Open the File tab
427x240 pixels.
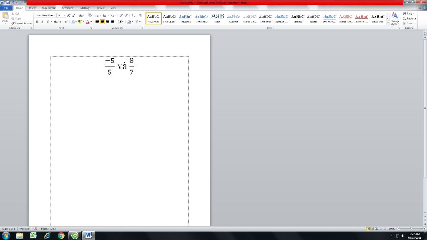pos(6,8)
